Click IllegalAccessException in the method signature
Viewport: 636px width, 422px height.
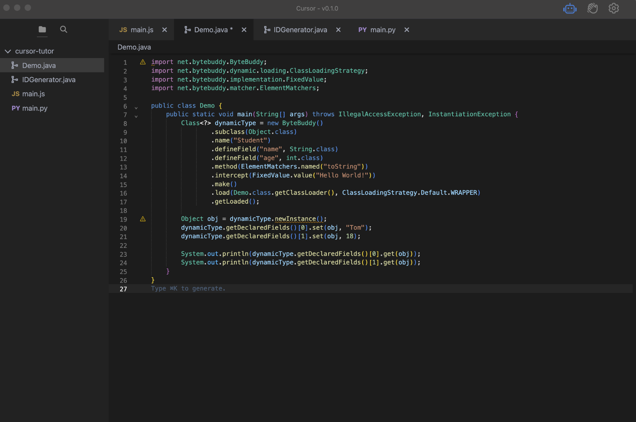(x=379, y=114)
